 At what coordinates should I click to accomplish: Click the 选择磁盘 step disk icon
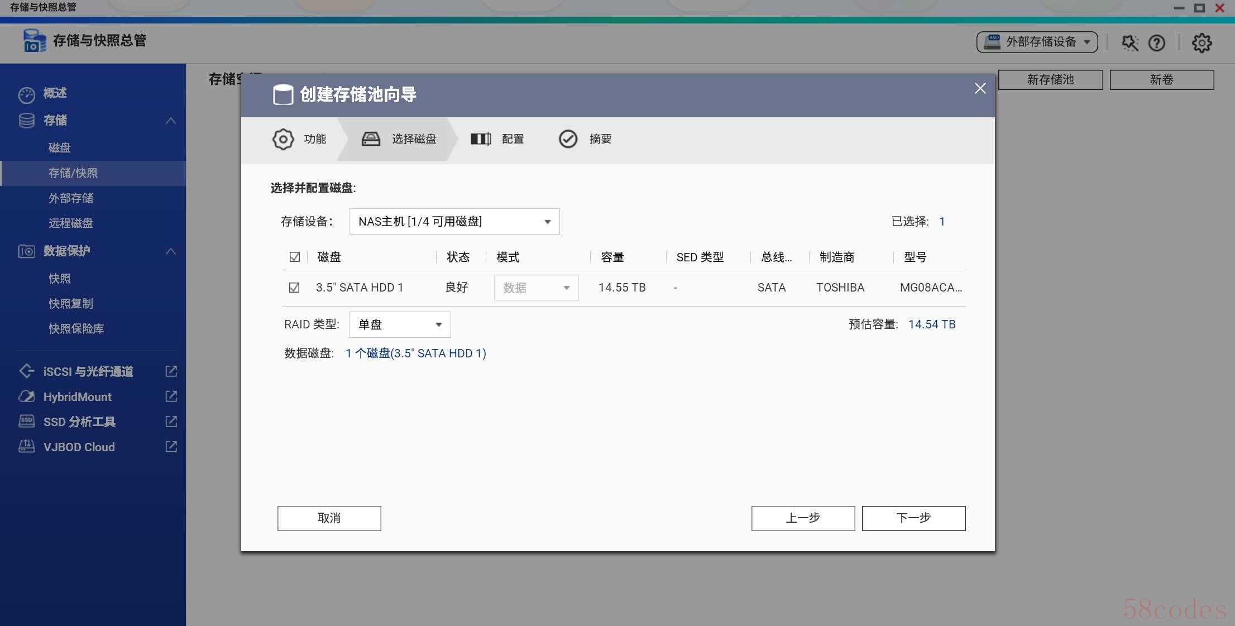tap(371, 139)
